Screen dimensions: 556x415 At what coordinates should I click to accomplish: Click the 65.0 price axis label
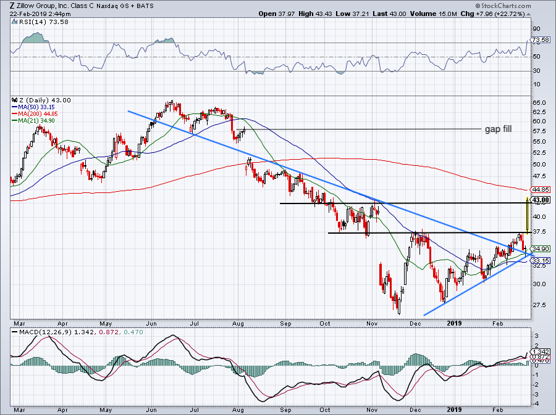(539, 103)
